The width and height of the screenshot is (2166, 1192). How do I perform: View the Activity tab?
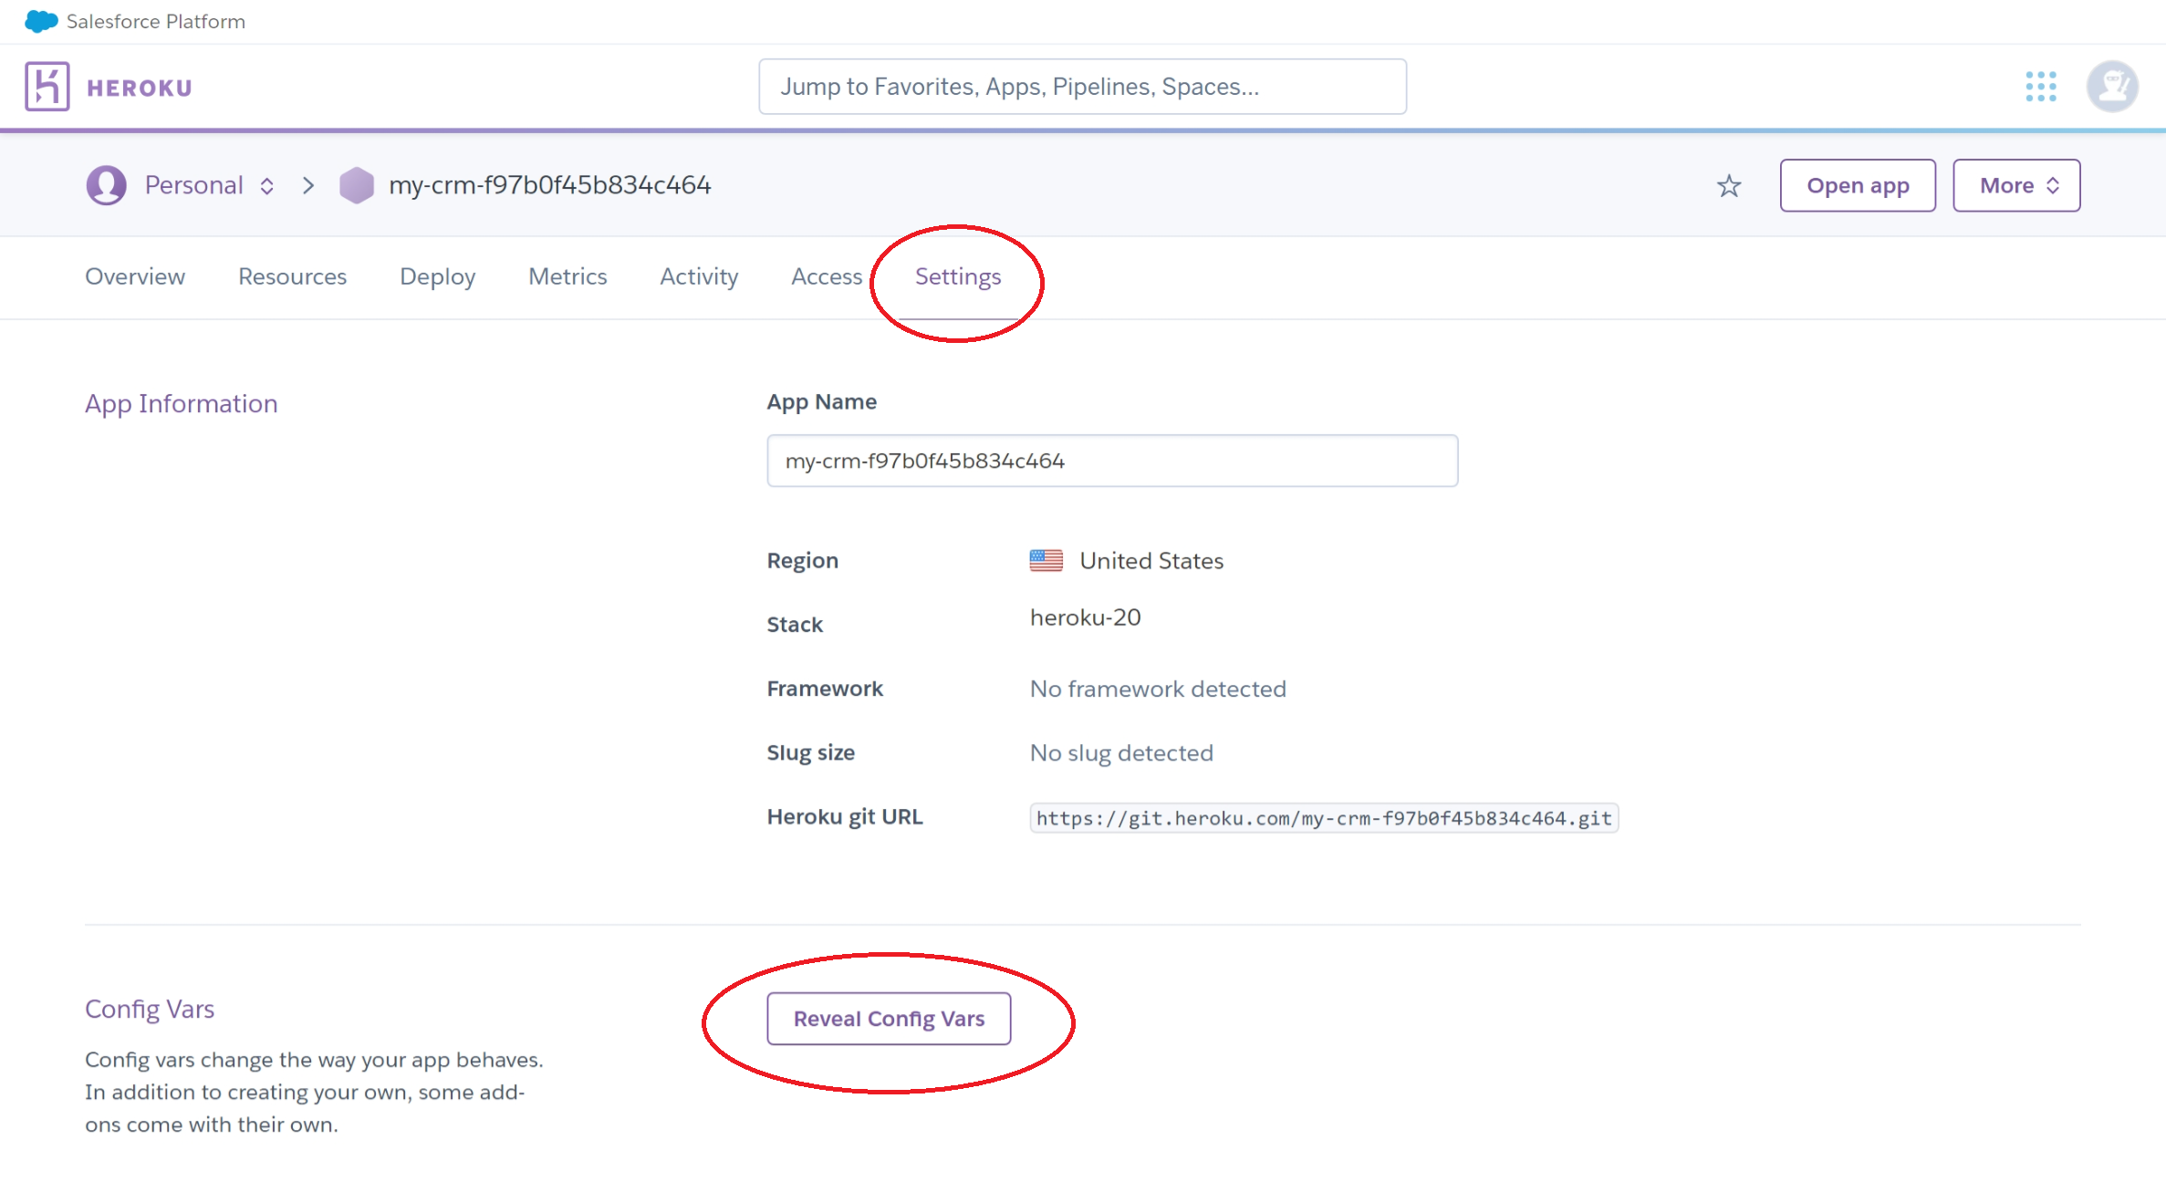pyautogui.click(x=699, y=276)
